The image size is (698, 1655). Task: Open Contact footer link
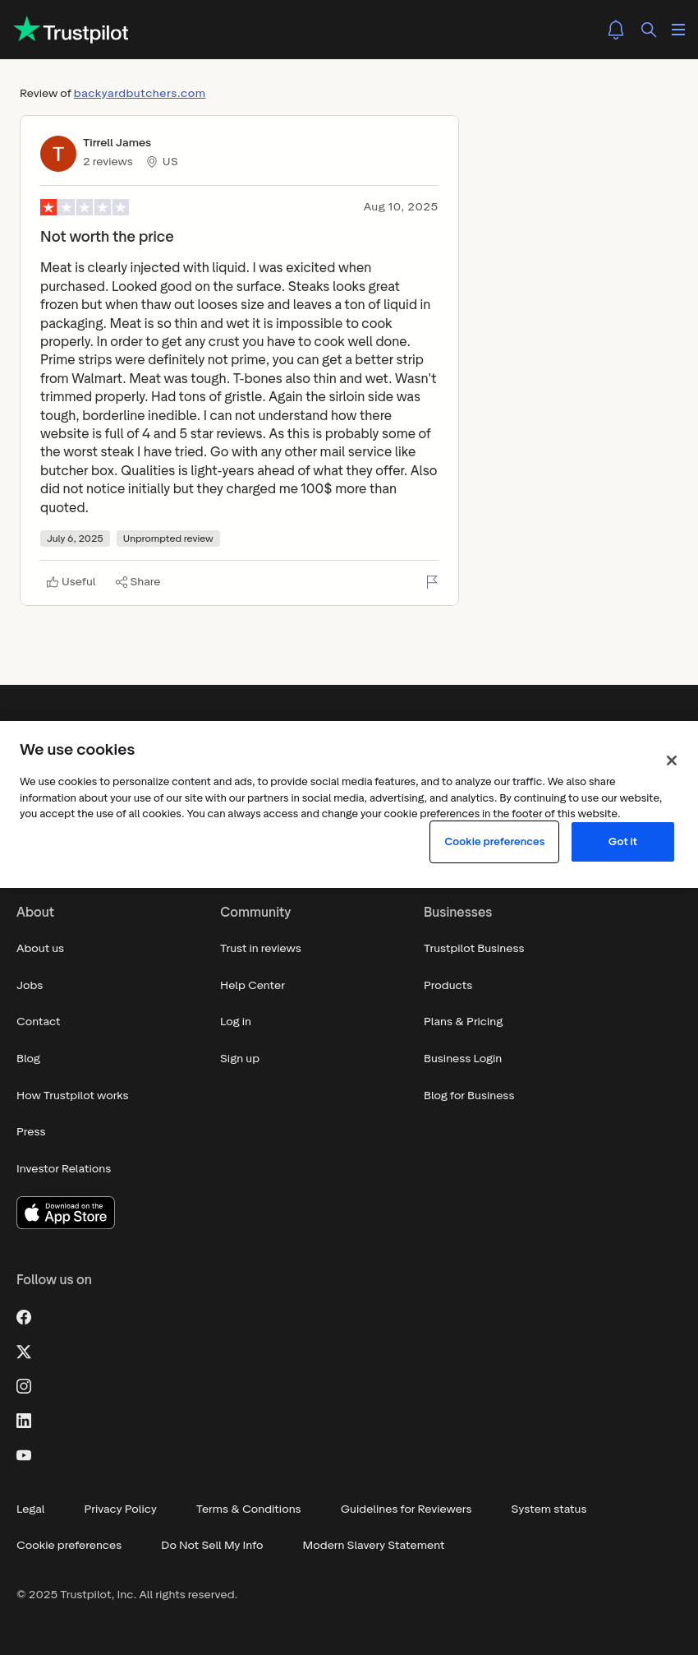point(39,1022)
